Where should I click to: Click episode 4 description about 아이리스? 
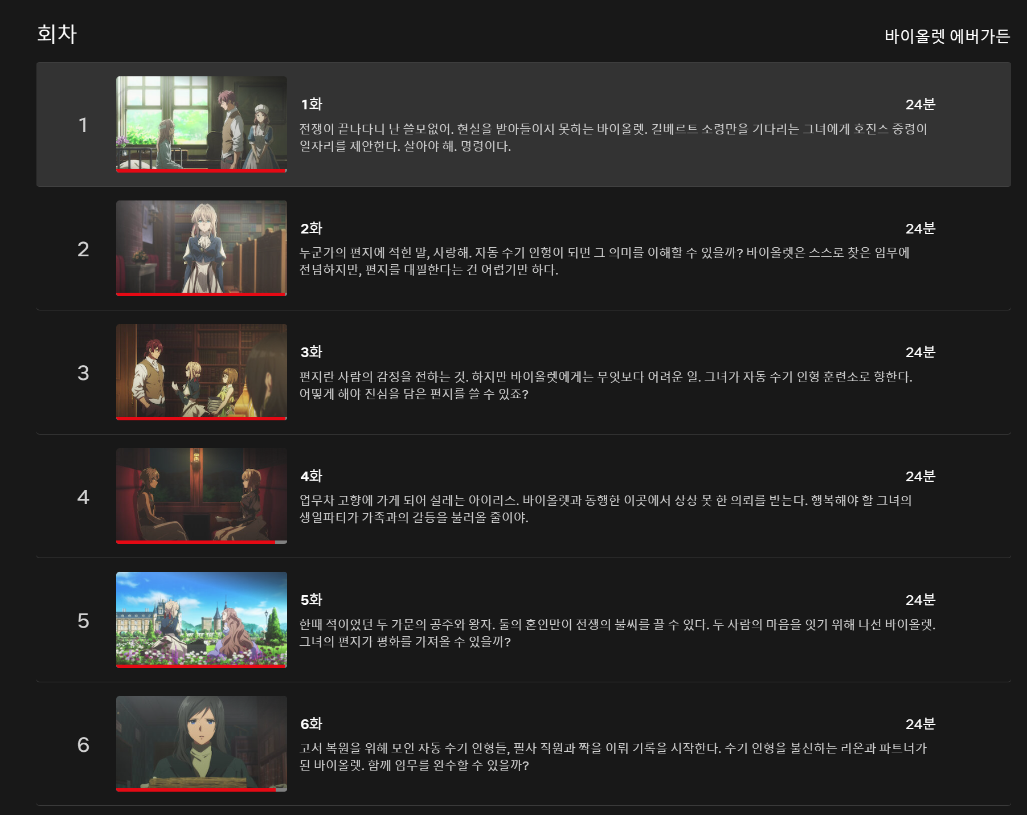605,509
